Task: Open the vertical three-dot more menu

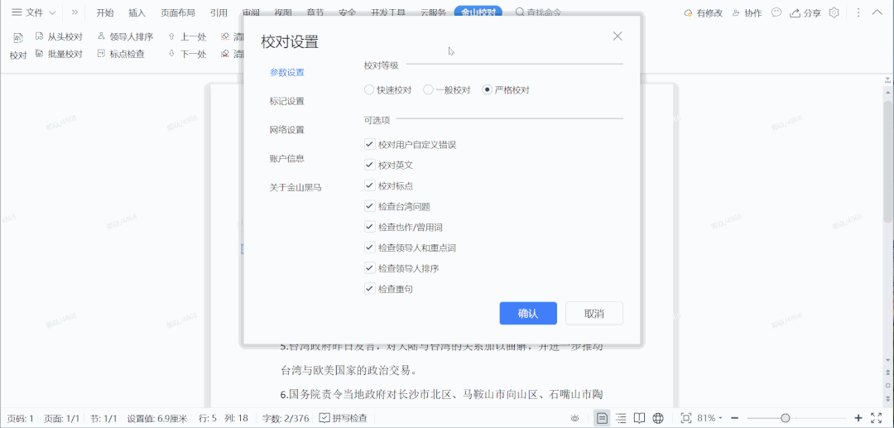Action: 858,12
